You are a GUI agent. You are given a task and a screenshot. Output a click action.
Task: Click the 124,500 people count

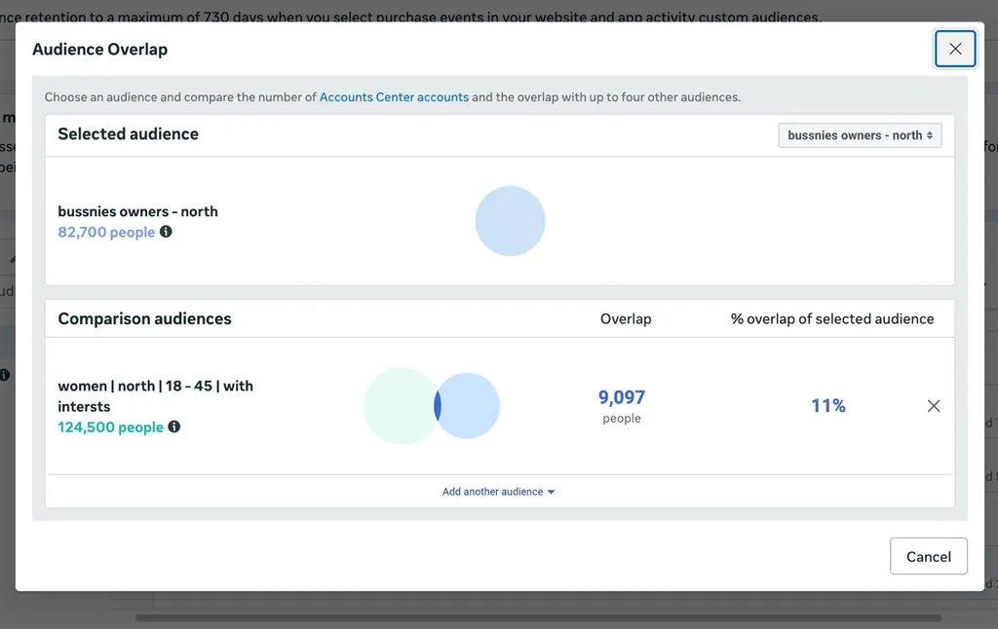coord(111,427)
